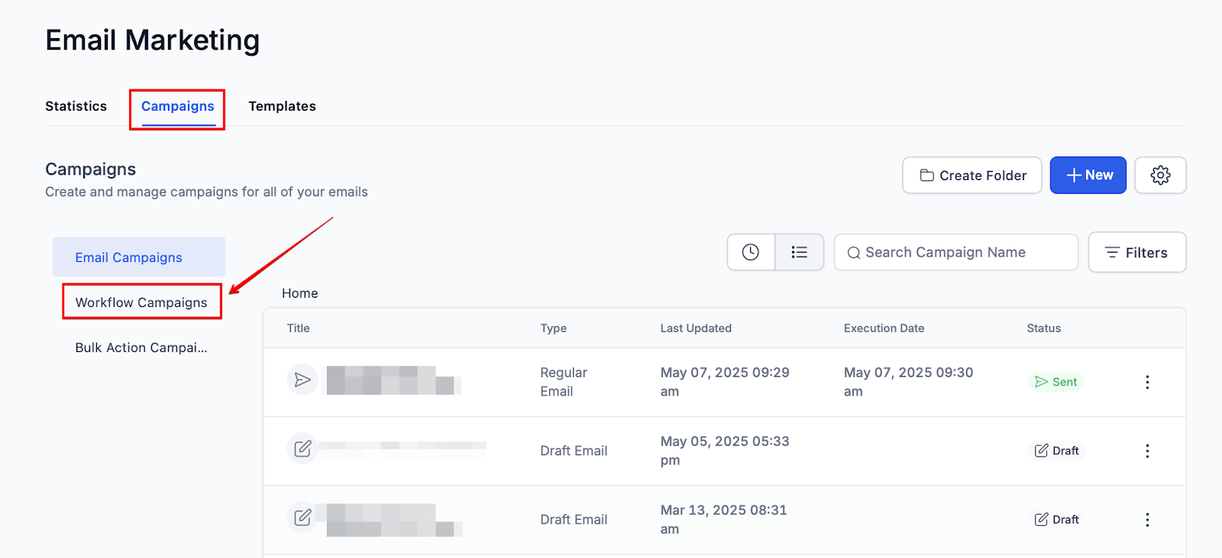The height and width of the screenshot is (558, 1222).
Task: Click the Regular Email type cell
Action: 564,382
